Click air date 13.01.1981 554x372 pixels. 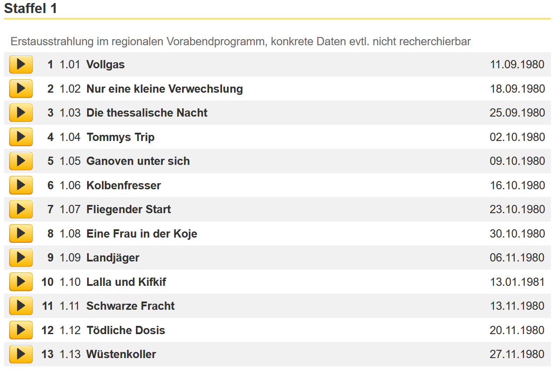tap(517, 282)
